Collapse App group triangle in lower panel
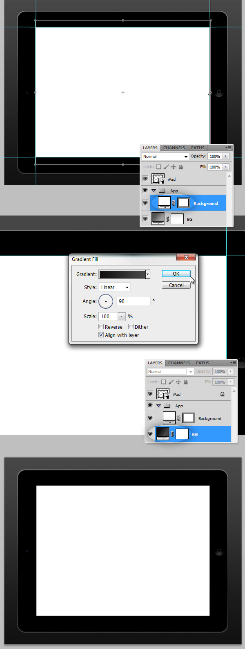 pos(158,406)
